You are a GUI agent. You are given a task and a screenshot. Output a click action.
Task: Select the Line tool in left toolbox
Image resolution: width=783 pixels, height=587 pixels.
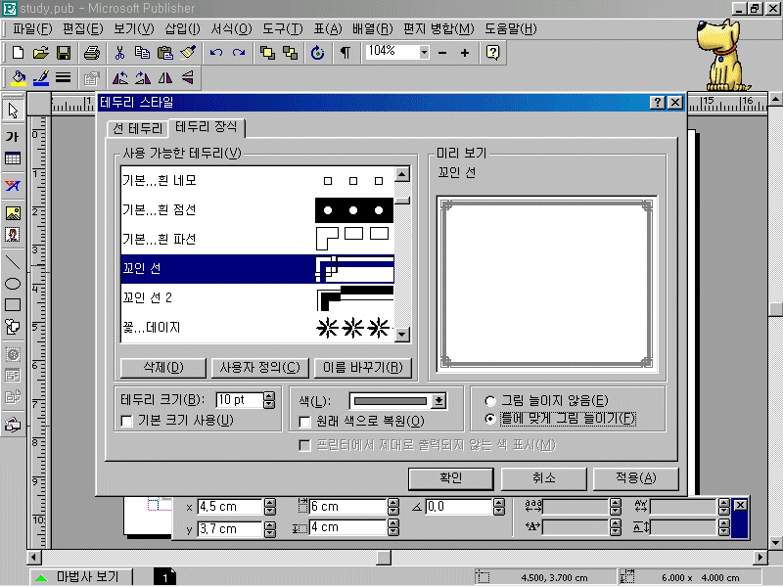click(13, 261)
